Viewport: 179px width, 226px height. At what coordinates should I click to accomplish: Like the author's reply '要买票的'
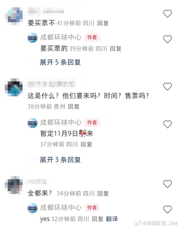click(167, 39)
